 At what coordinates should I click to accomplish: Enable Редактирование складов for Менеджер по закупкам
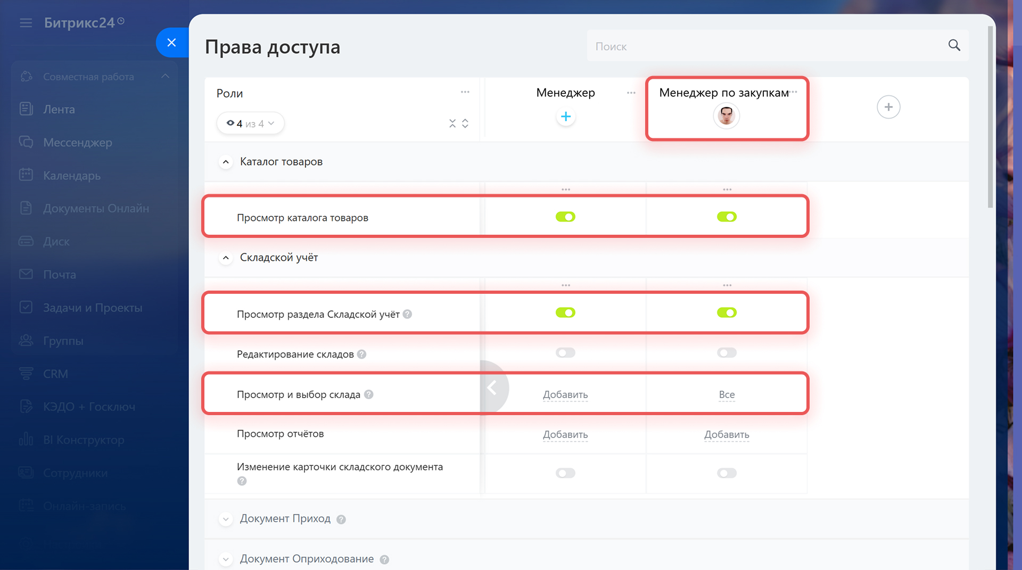pyautogui.click(x=727, y=352)
